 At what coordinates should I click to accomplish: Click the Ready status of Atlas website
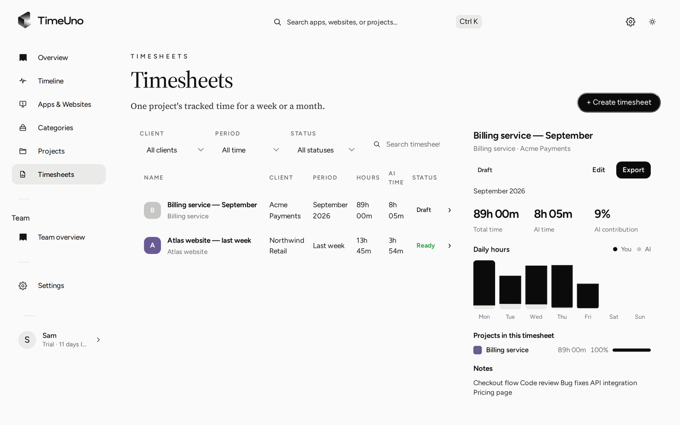pos(425,246)
